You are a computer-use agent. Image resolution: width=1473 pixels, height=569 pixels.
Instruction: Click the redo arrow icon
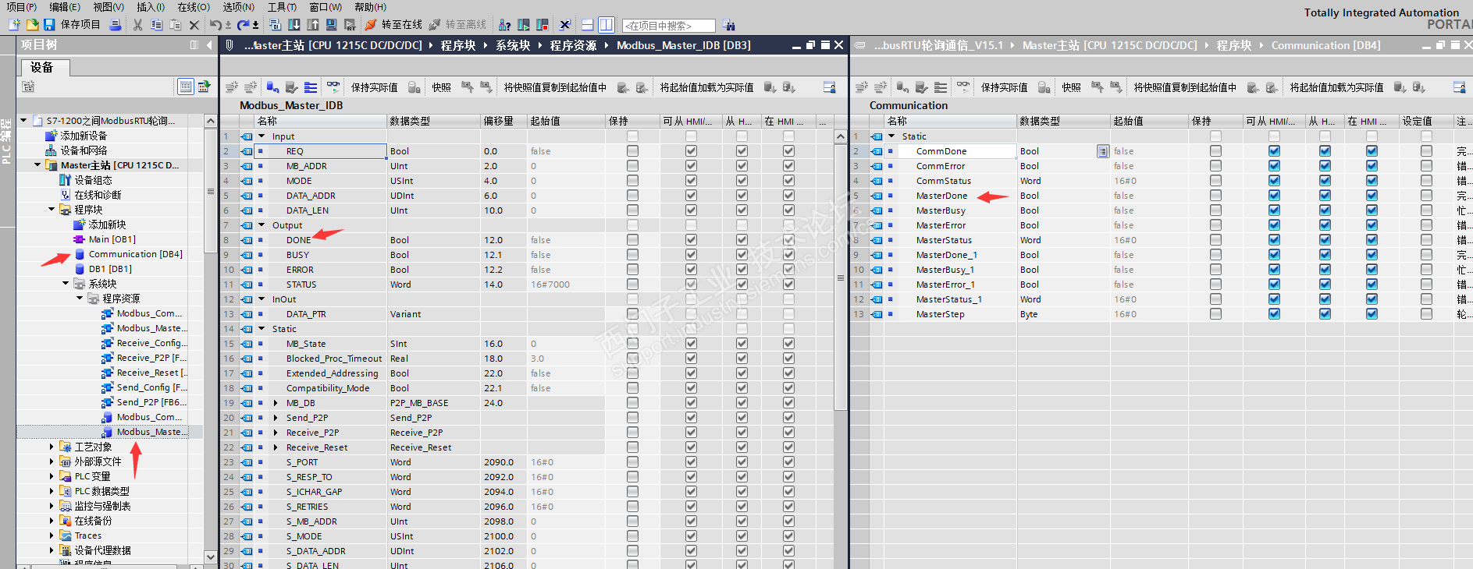point(243,25)
